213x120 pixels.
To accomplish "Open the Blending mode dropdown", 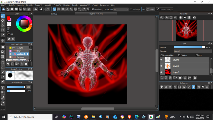I will [x=193, y=51].
